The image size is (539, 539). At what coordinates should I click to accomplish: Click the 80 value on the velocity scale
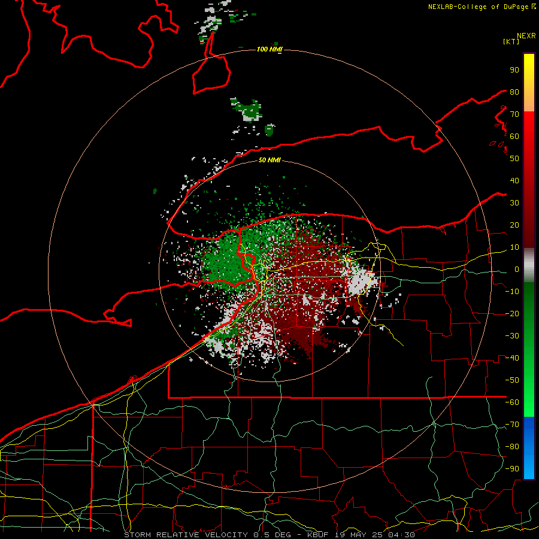point(514,92)
